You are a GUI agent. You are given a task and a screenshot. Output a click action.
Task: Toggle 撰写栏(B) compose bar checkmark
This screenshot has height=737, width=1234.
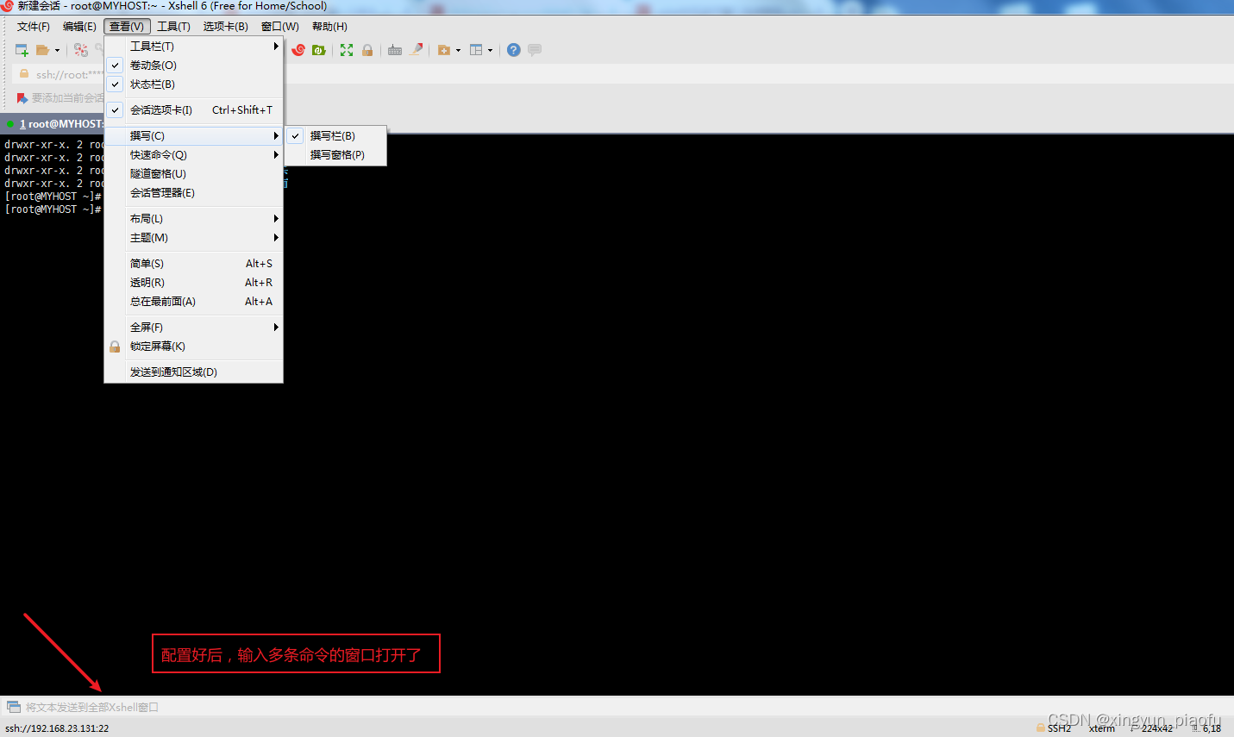pos(295,136)
